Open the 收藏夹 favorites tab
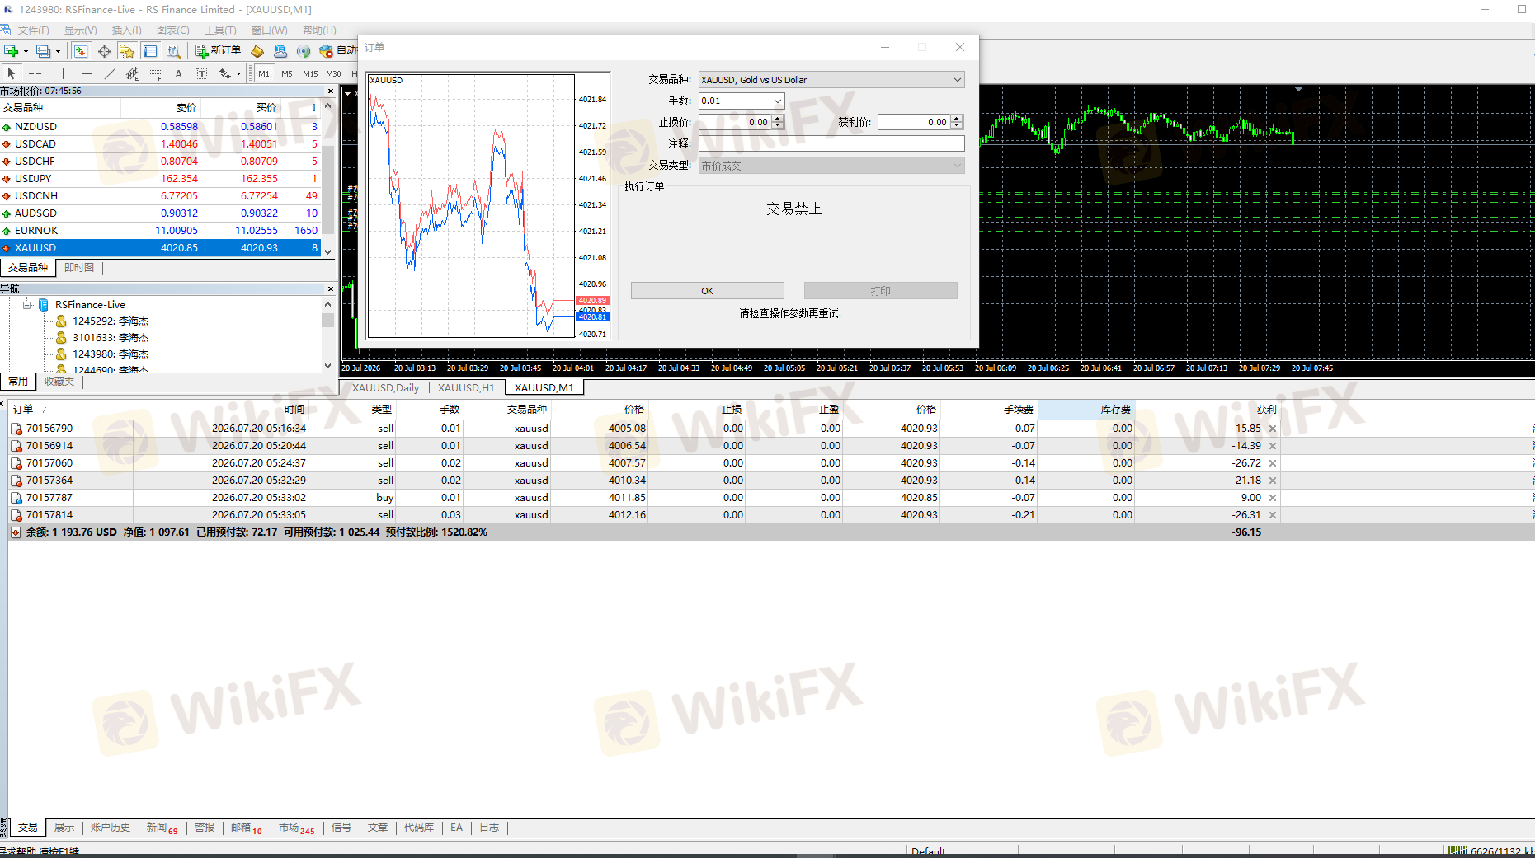The image size is (1535, 858). [59, 382]
